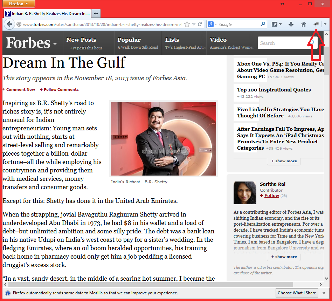Click the Forbes URL address field
Screen dimensions: 332x301
tap(103, 25)
